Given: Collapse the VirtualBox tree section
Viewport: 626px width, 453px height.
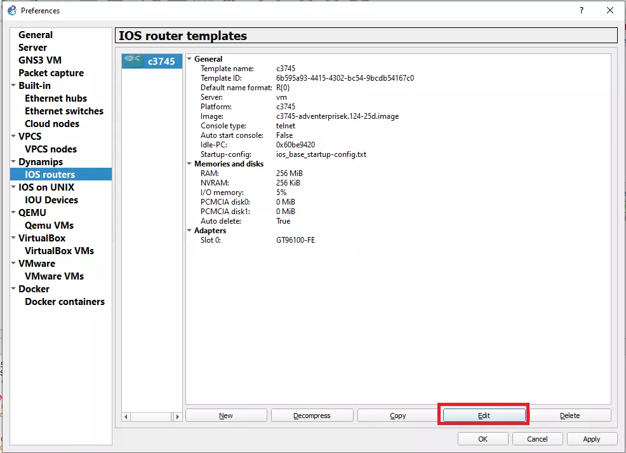Looking at the screenshot, I should [x=13, y=238].
